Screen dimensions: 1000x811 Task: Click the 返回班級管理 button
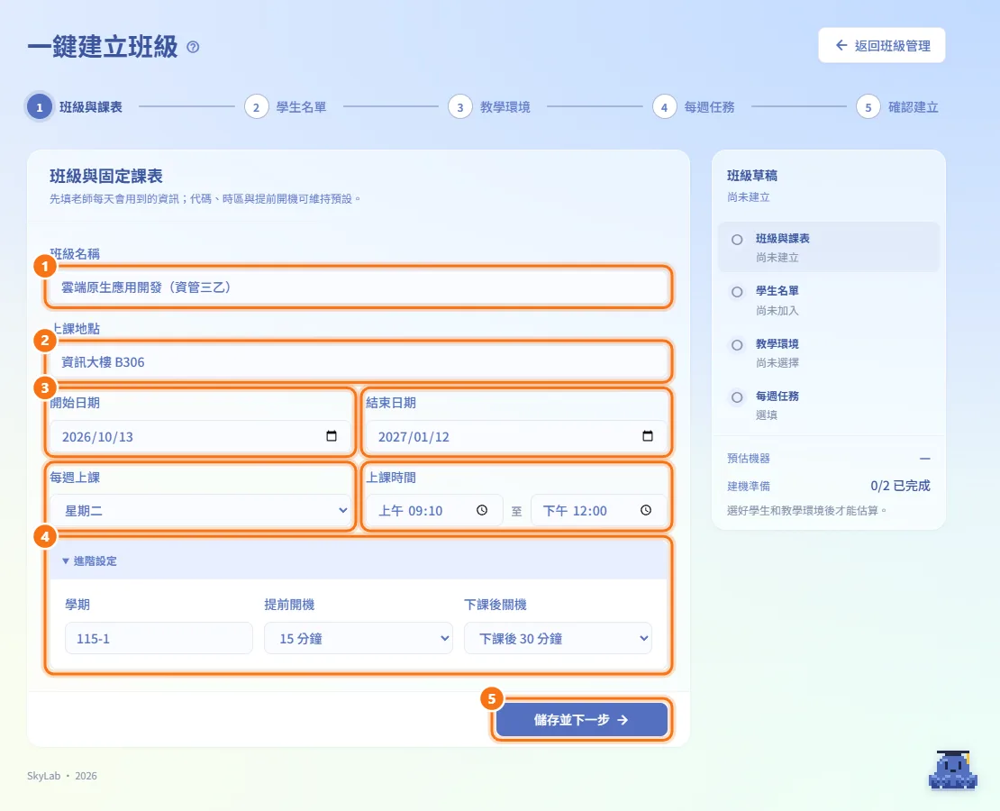[x=882, y=45]
